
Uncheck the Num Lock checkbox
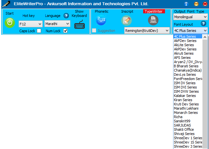point(65,31)
